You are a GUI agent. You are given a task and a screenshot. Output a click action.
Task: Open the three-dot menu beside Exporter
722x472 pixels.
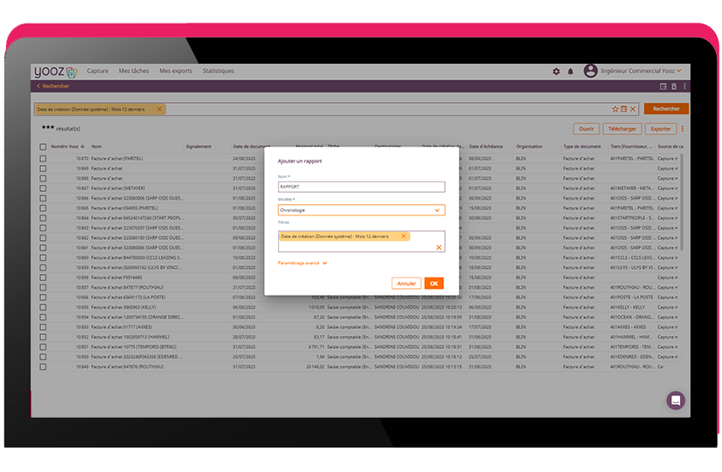click(x=683, y=128)
